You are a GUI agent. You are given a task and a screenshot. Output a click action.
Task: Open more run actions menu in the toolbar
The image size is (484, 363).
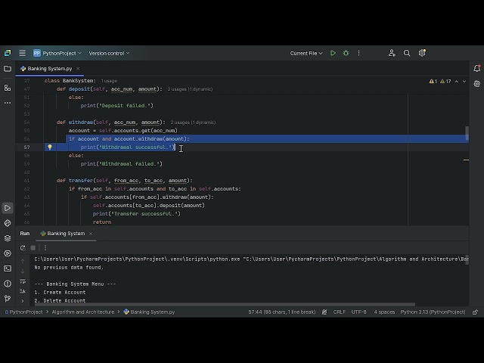(358, 53)
